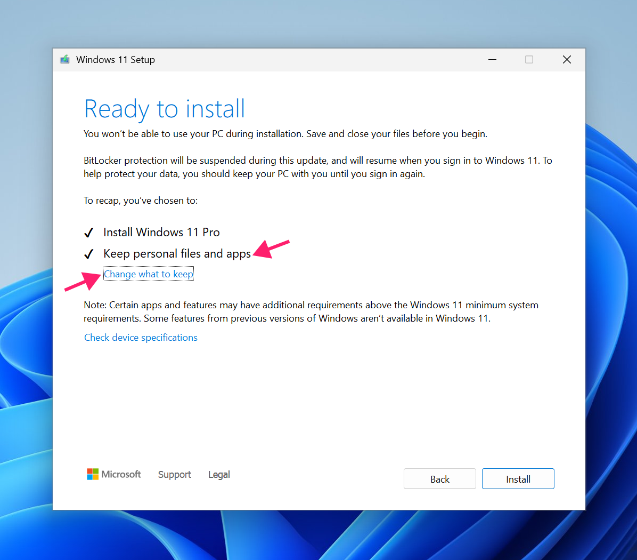Screen dimensions: 637x560
Task: Click the 'Ready to install' heading
Action: (x=165, y=109)
